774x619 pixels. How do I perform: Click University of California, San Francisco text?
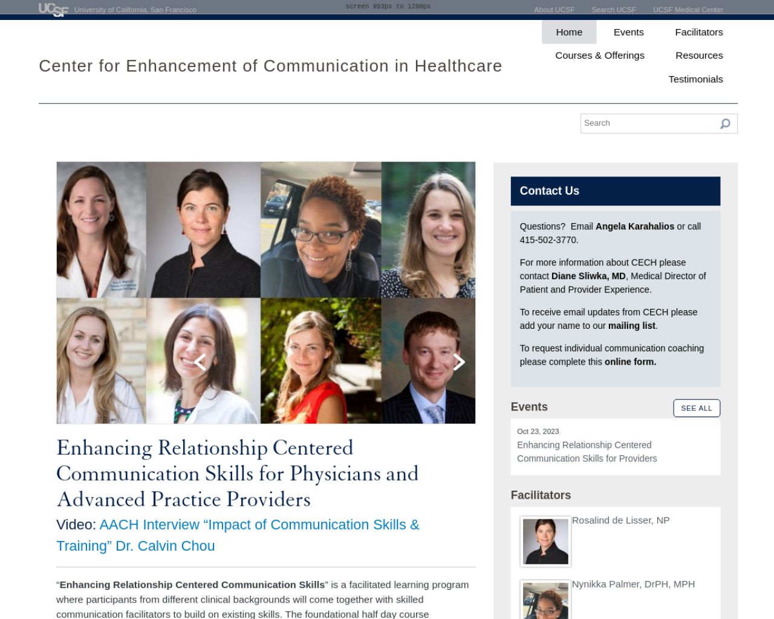pos(135,10)
